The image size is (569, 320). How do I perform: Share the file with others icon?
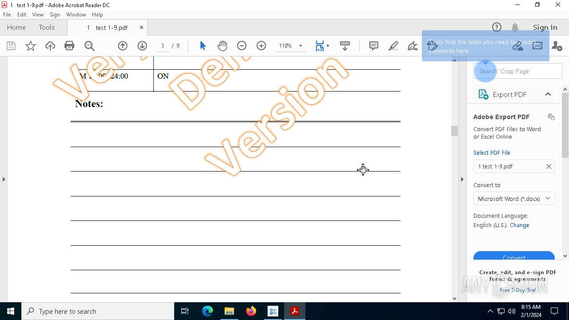(x=557, y=46)
